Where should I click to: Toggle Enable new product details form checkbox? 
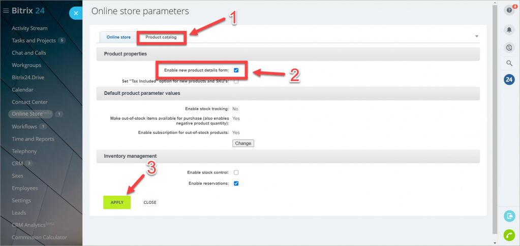tap(236, 70)
